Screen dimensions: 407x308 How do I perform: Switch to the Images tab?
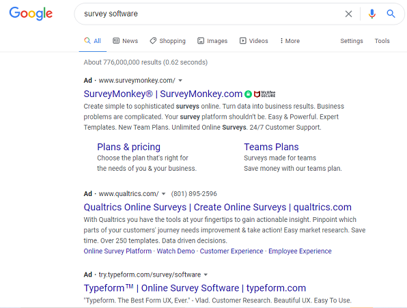(212, 41)
